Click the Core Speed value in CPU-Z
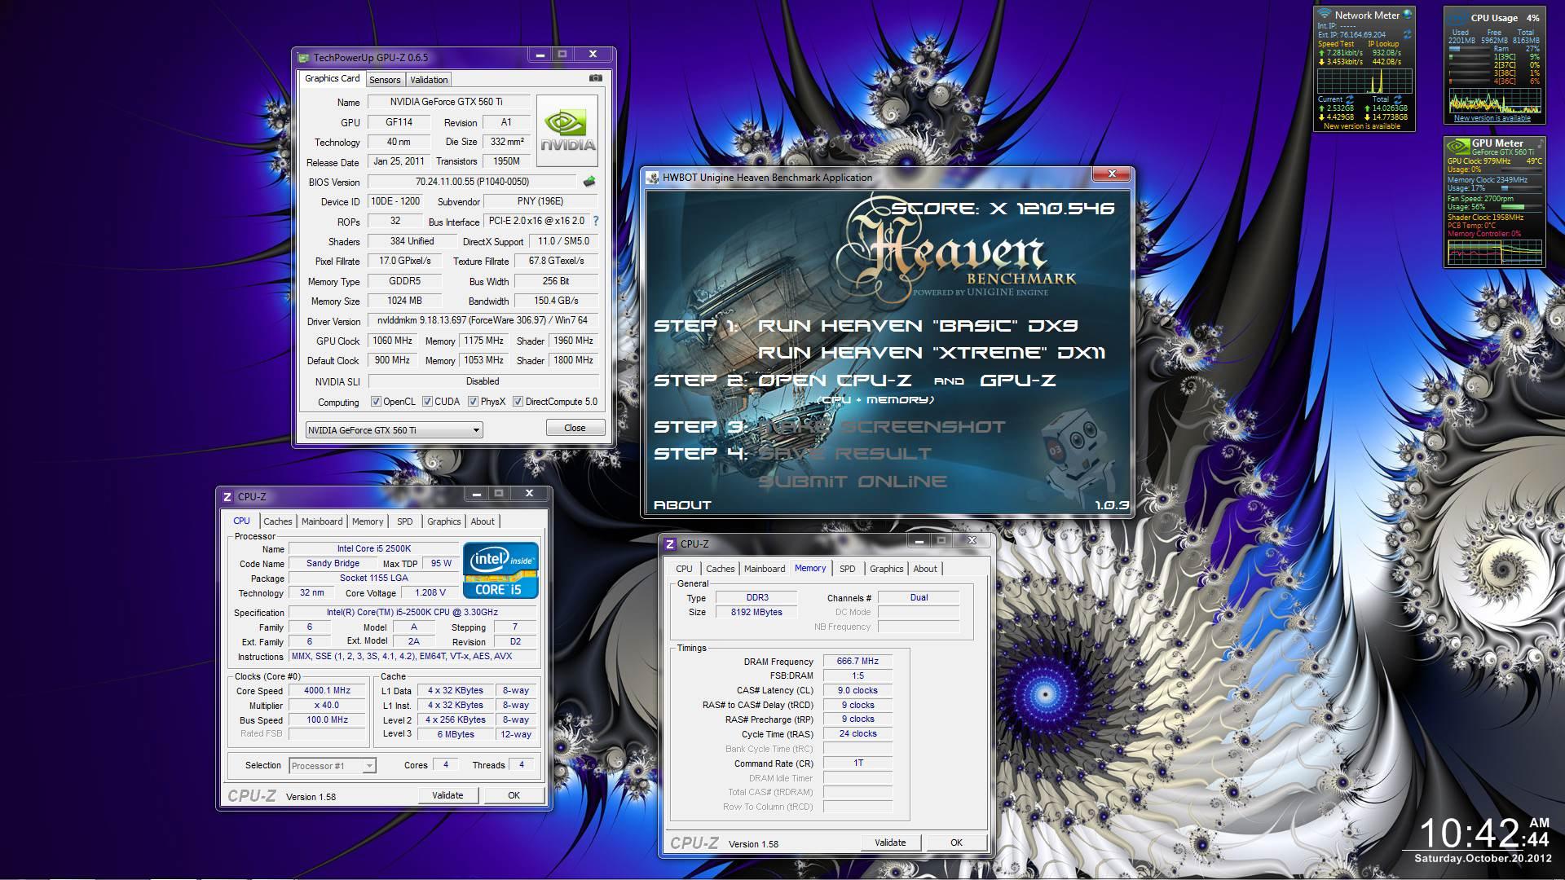1565x880 pixels. [327, 690]
